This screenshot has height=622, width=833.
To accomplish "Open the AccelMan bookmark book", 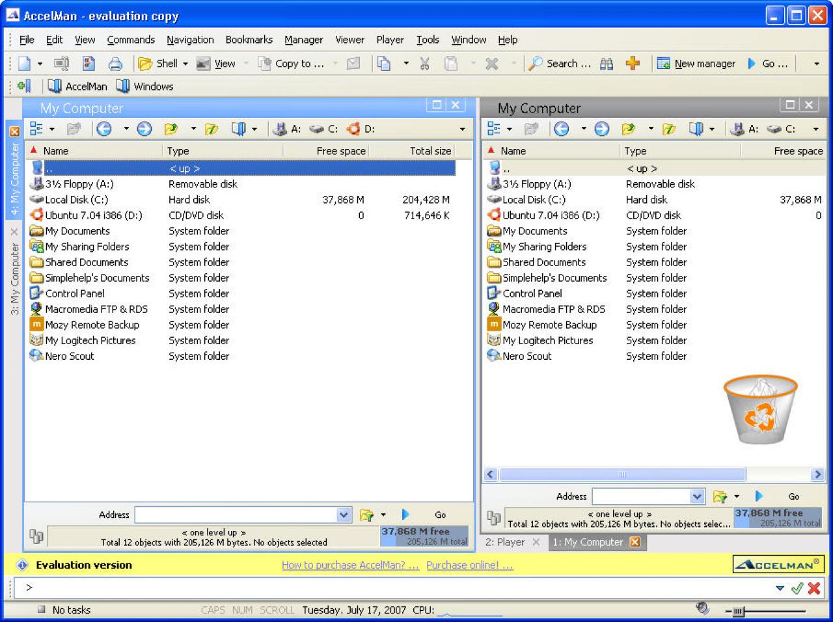I will coord(77,86).
